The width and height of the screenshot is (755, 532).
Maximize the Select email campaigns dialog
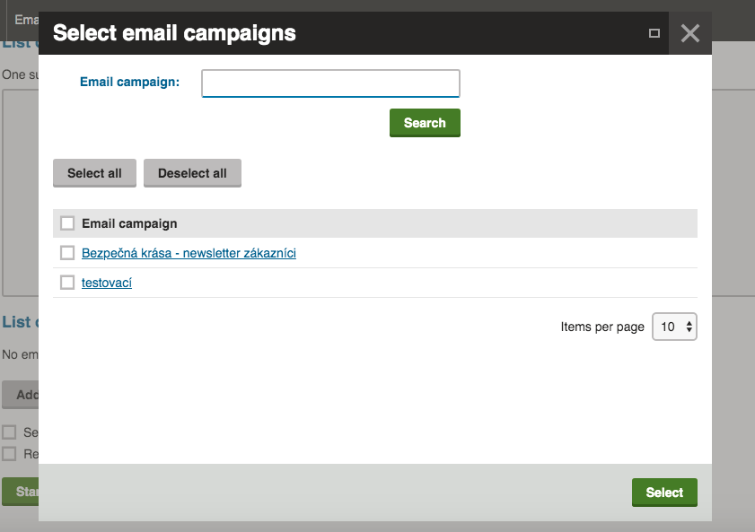(x=654, y=33)
